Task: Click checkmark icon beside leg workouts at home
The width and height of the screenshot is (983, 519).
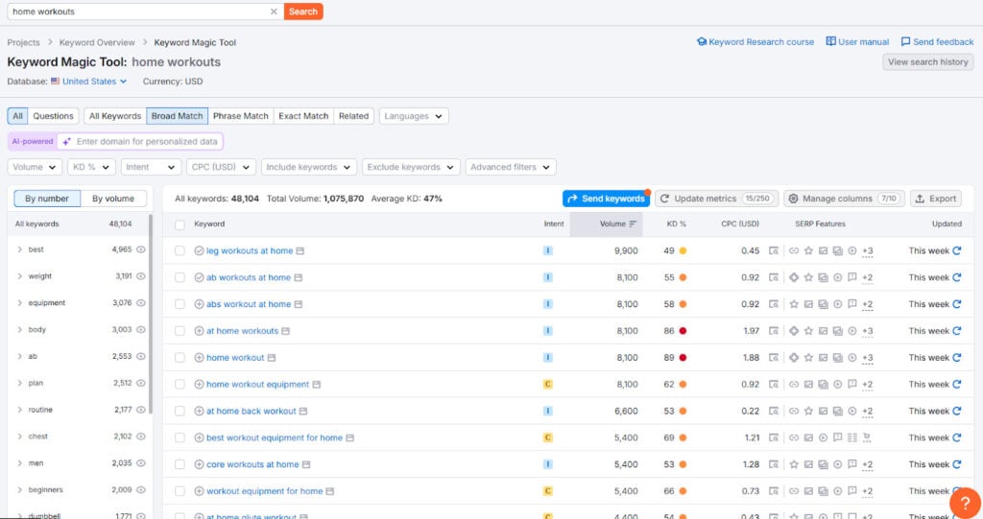Action: (199, 250)
